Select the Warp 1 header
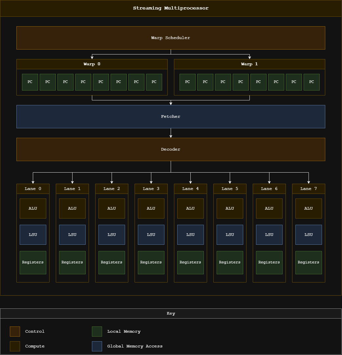 [249, 64]
